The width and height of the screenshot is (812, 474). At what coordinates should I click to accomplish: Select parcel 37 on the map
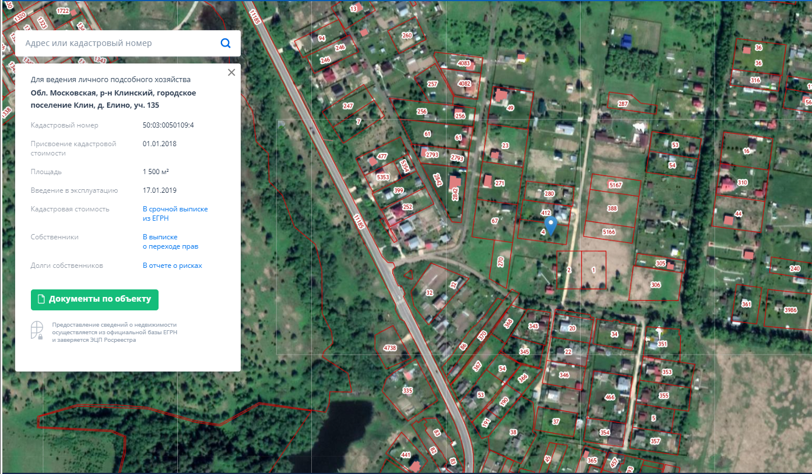tap(556, 421)
